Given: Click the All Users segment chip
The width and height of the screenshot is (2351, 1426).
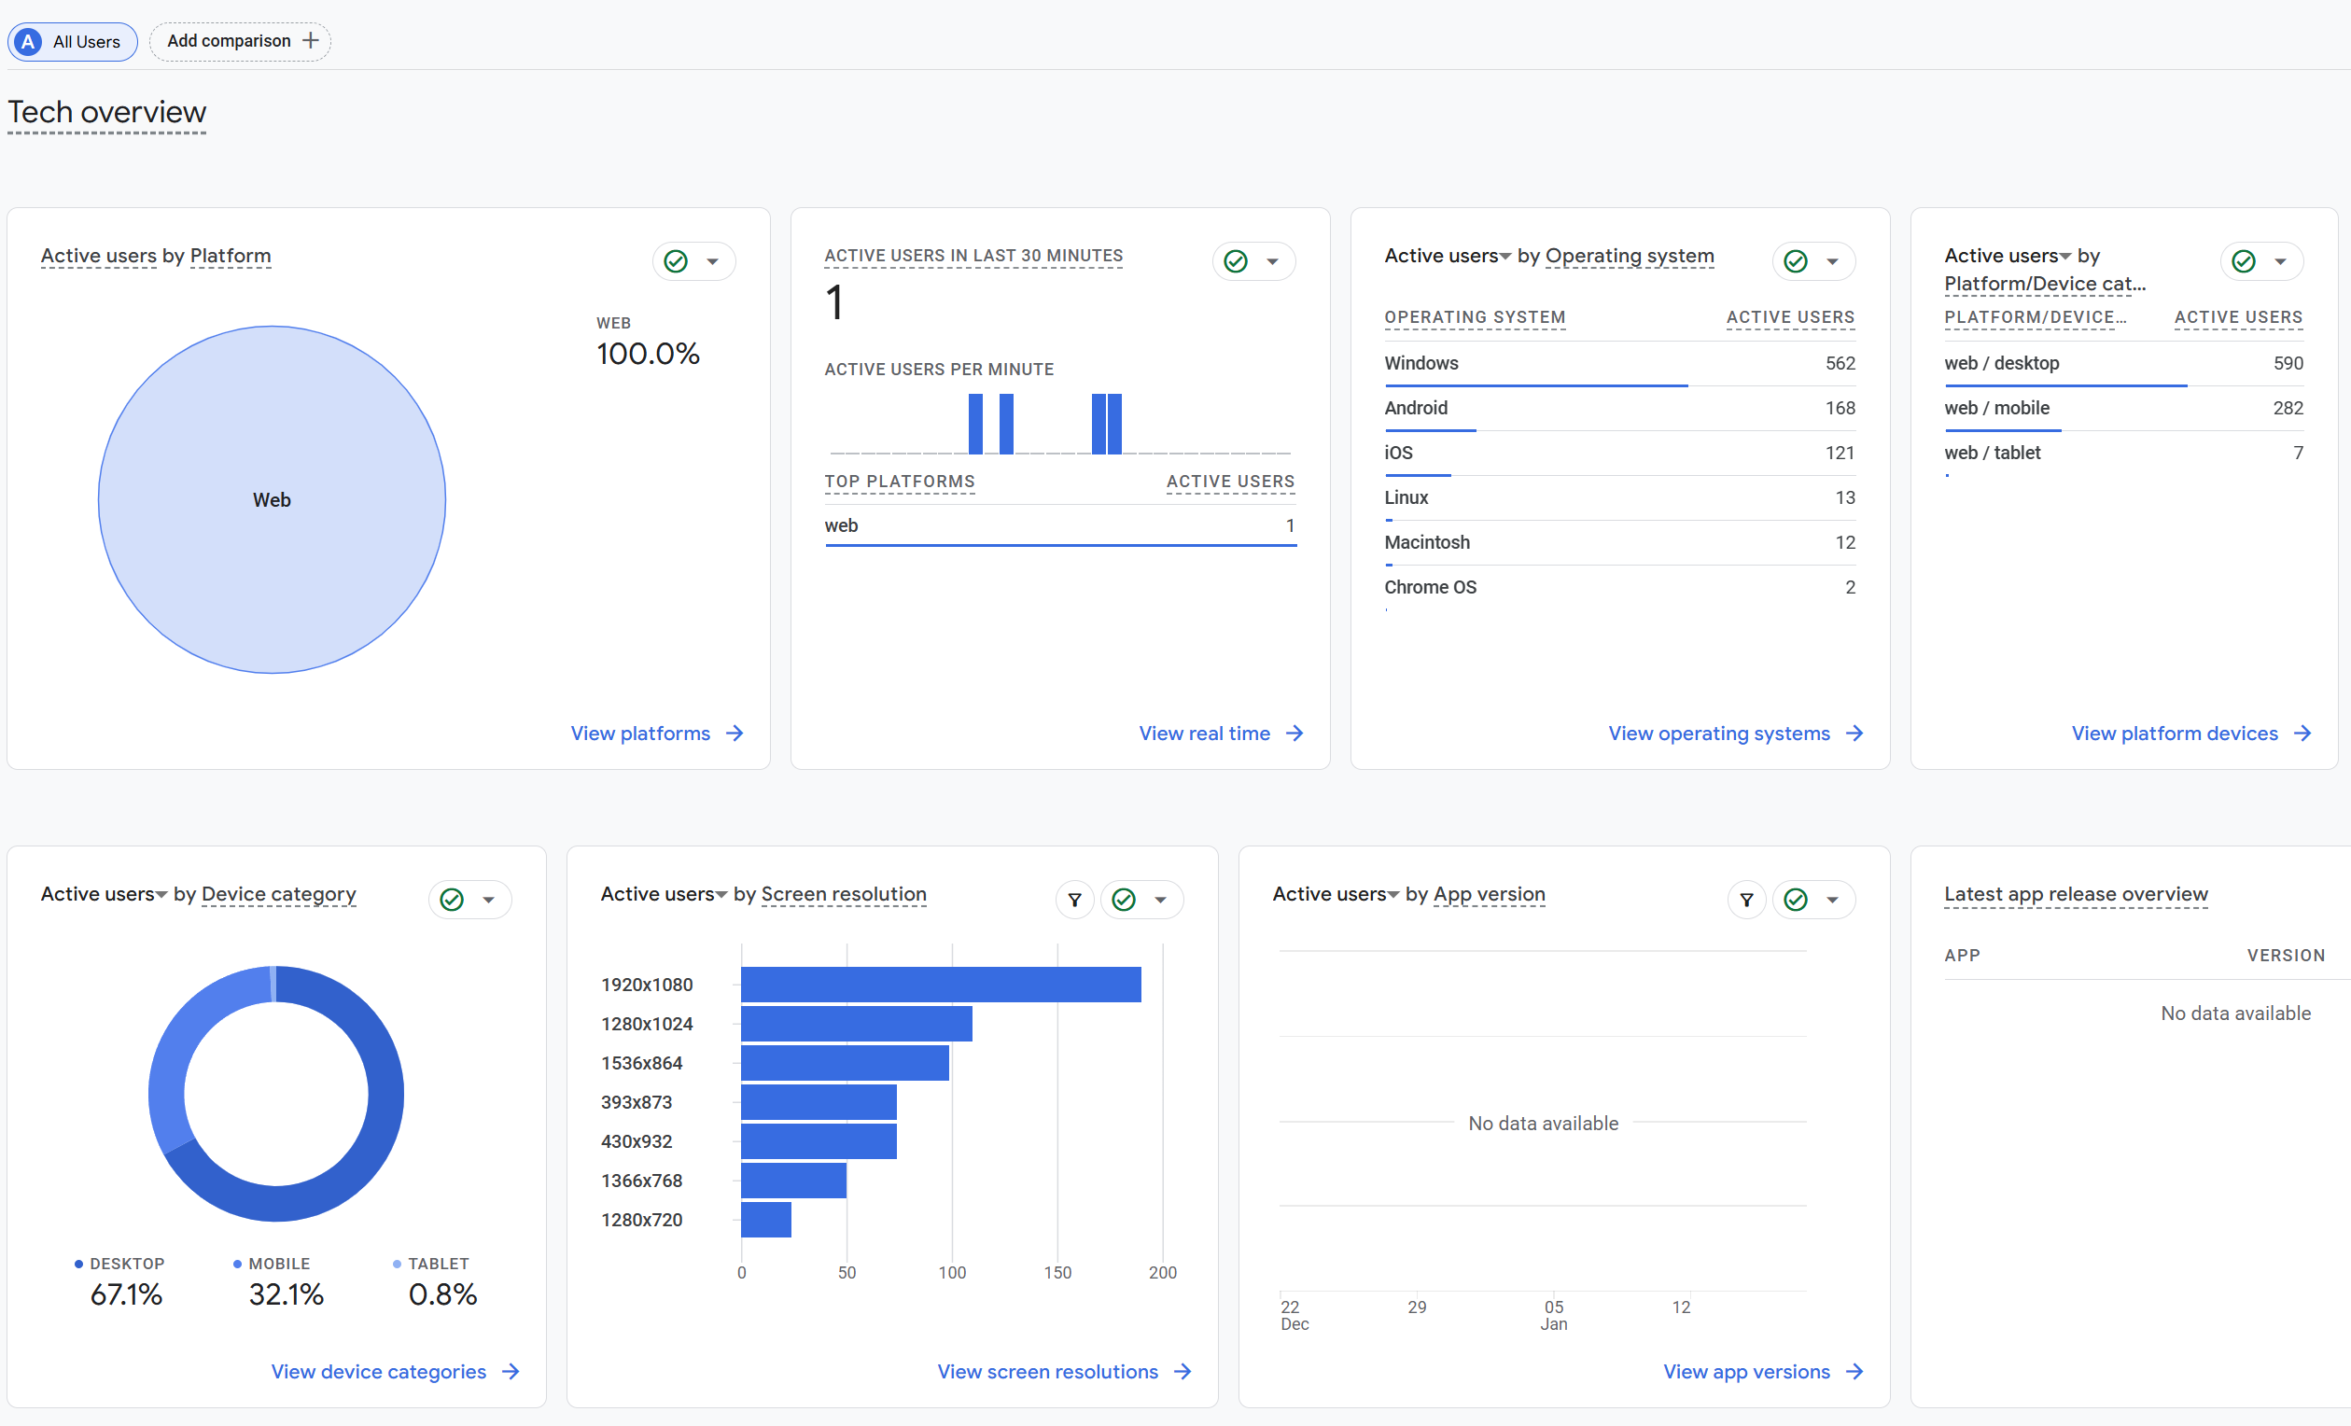Looking at the screenshot, I should [73, 42].
